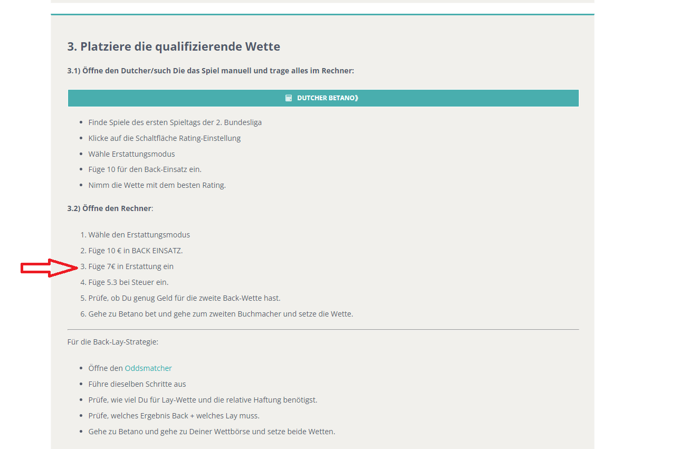The height and width of the screenshot is (449, 688).
Task: Open the DUTCHER BETANO button
Action: (x=323, y=98)
